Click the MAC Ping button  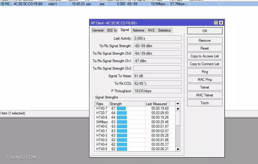click(x=205, y=80)
